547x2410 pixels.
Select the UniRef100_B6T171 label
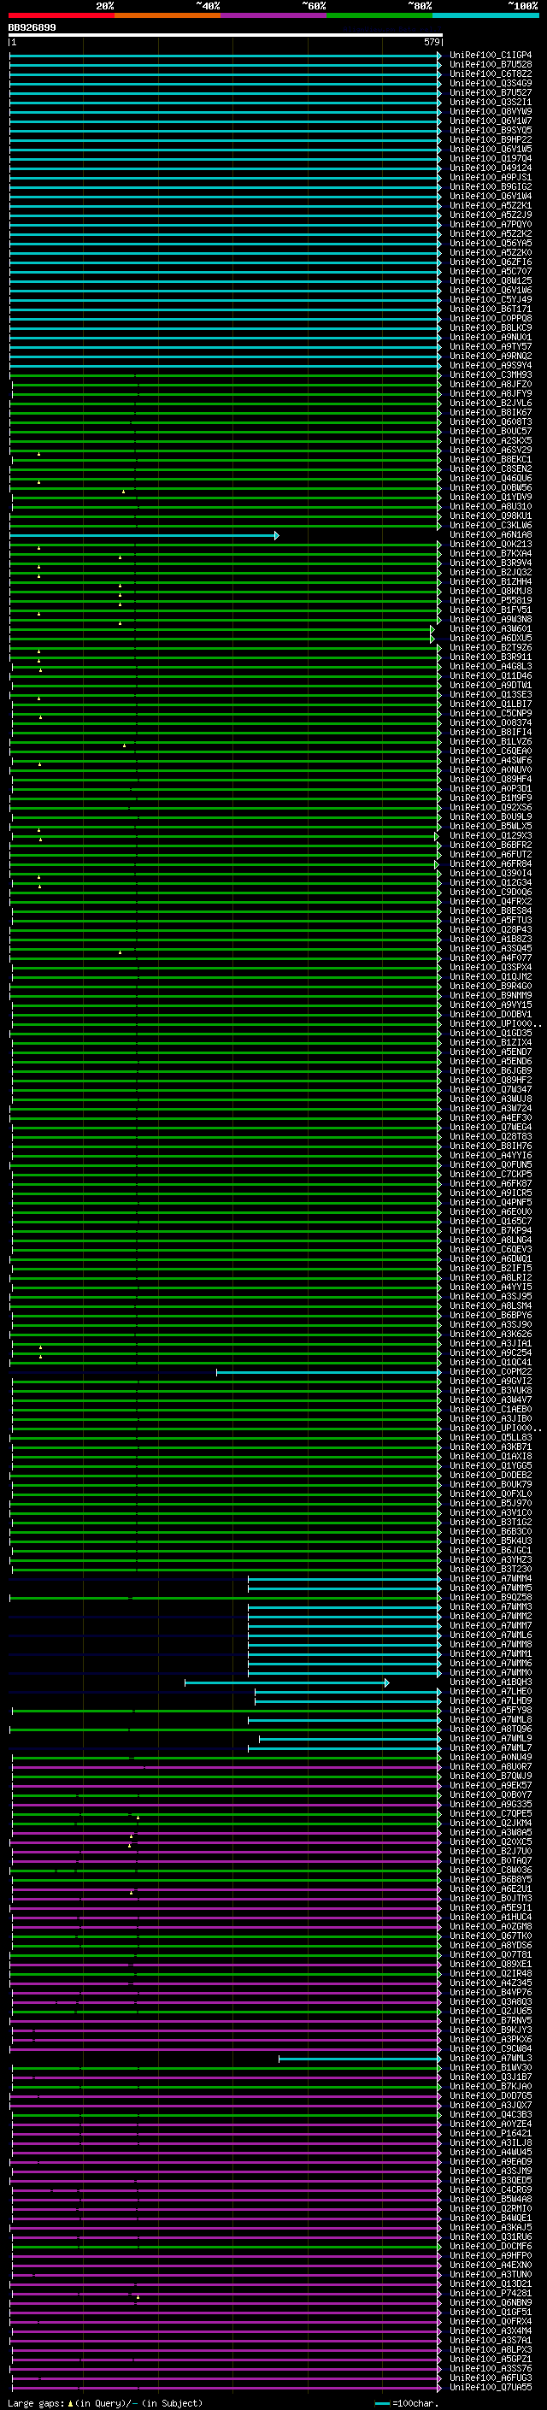[491, 309]
